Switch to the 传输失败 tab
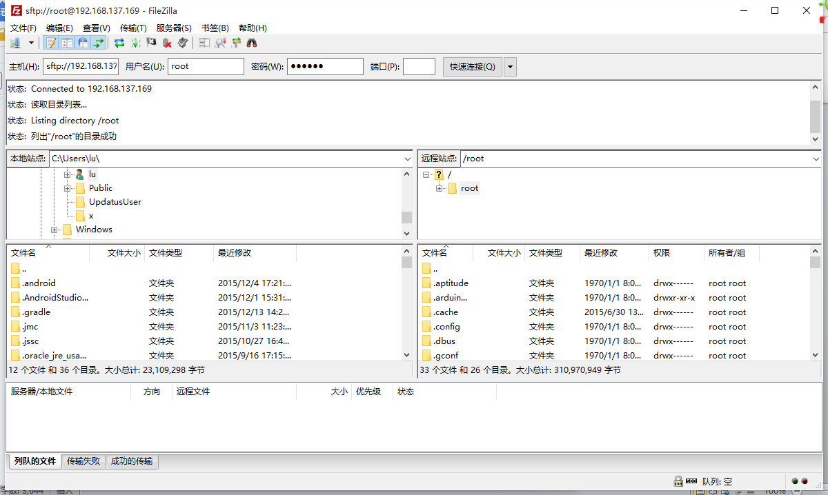Viewport: 828px width, 495px height. 83,461
